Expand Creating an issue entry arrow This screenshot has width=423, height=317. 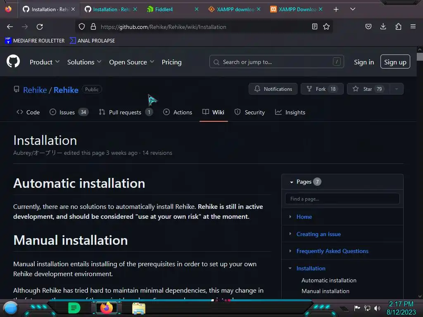[290, 234]
